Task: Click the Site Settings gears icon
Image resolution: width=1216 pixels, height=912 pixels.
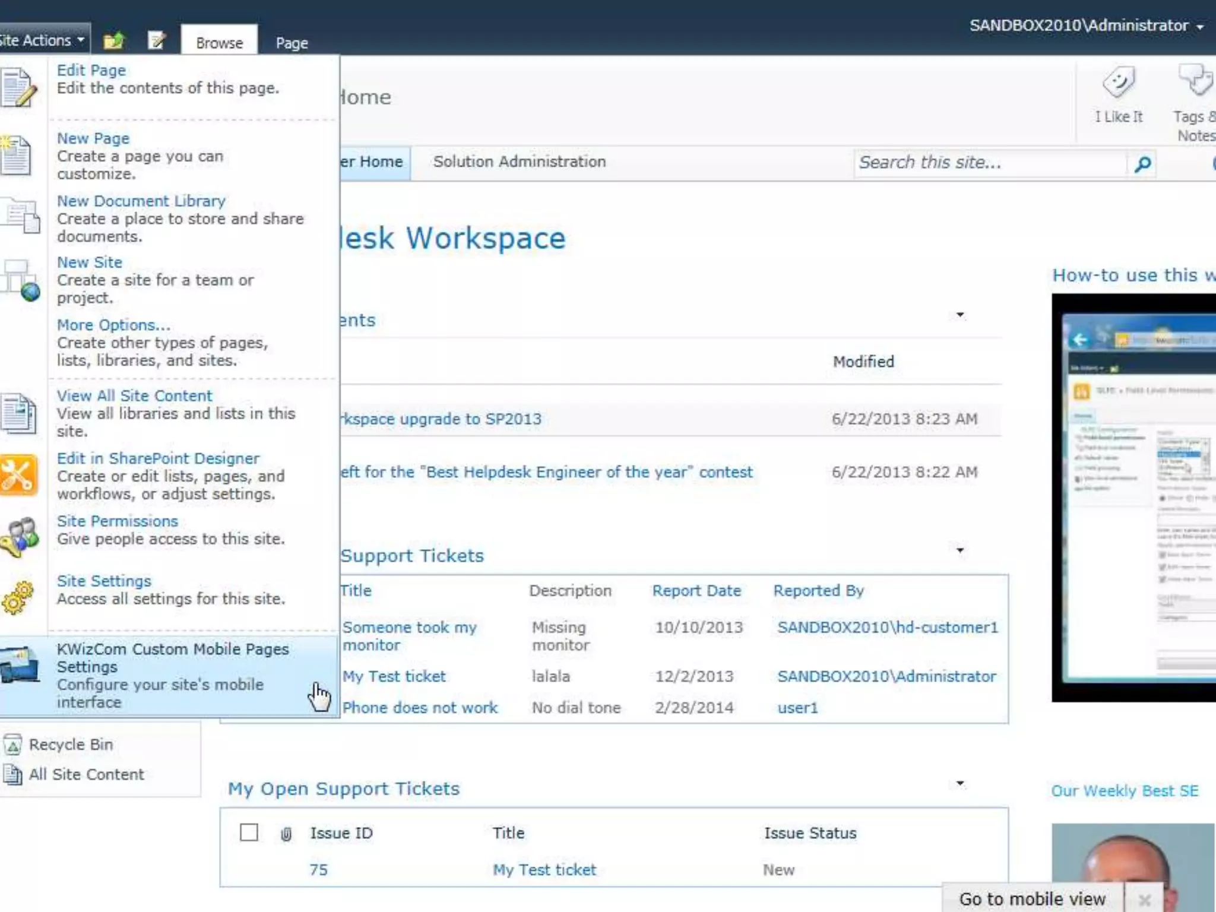Action: click(18, 597)
